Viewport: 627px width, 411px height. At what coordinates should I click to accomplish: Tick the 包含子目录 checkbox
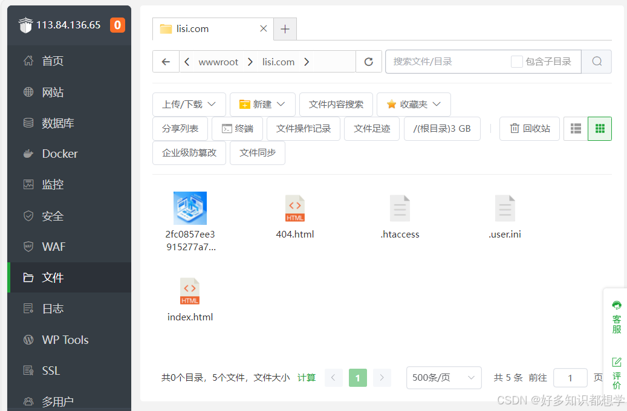tap(516, 62)
